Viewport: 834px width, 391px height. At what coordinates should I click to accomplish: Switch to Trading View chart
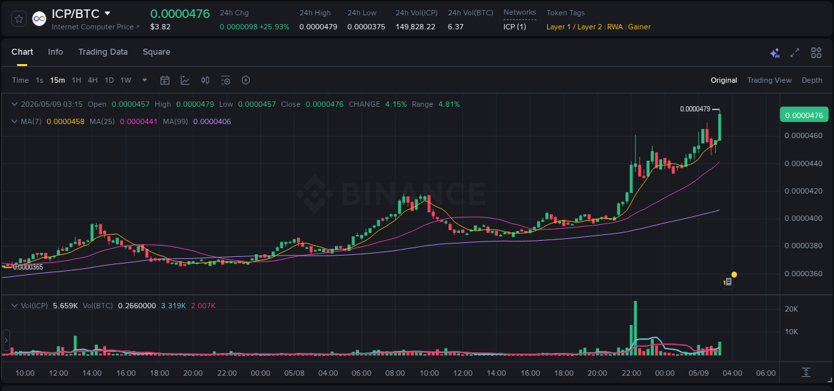point(769,80)
